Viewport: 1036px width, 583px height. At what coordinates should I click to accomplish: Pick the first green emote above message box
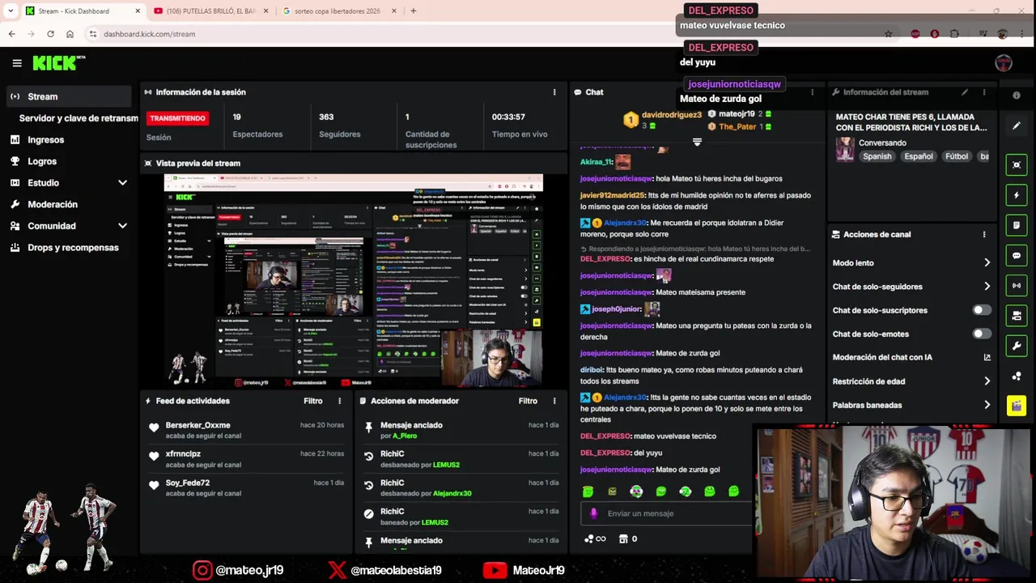[588, 492]
